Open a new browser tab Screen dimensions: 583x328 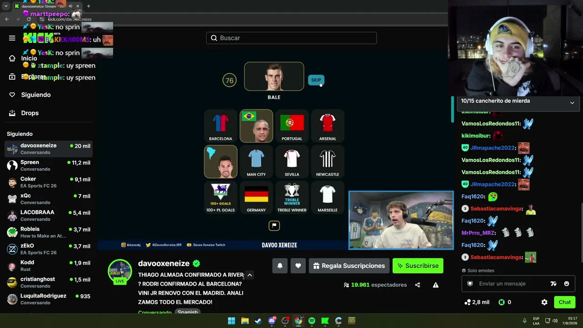click(x=88, y=6)
